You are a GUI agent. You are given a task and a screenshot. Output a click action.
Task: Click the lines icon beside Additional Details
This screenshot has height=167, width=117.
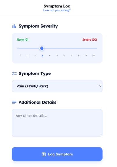pos(14,102)
